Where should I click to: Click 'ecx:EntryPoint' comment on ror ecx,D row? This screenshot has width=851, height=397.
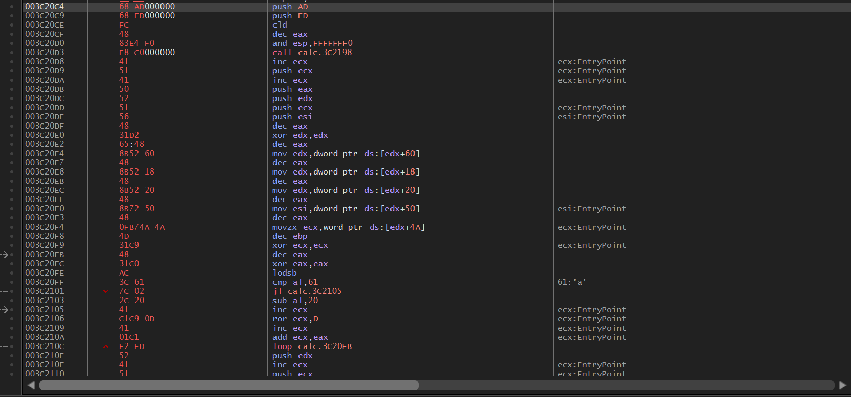[x=591, y=319]
